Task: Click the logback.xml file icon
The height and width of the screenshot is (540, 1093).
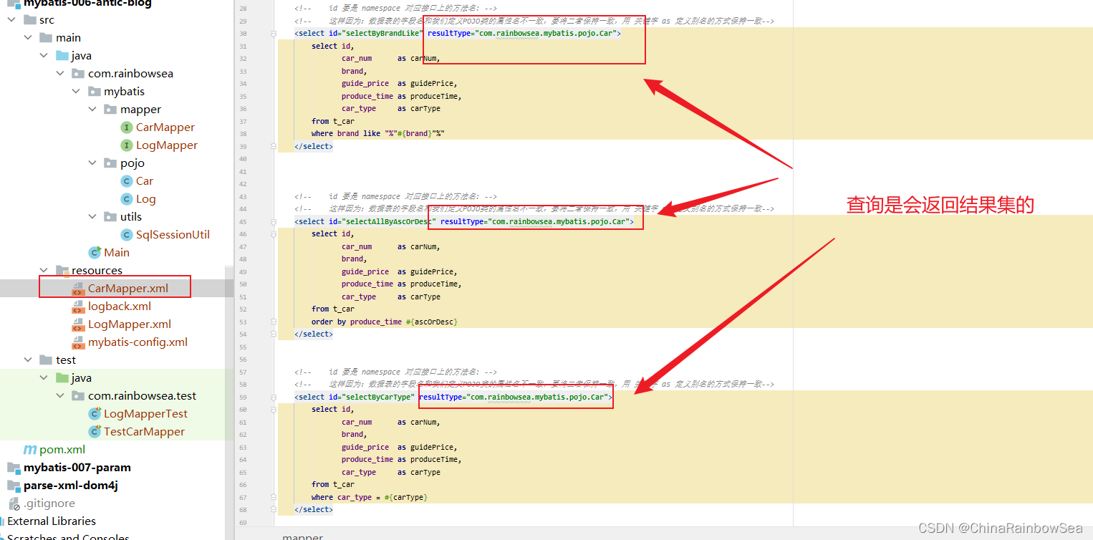Action: coord(78,307)
